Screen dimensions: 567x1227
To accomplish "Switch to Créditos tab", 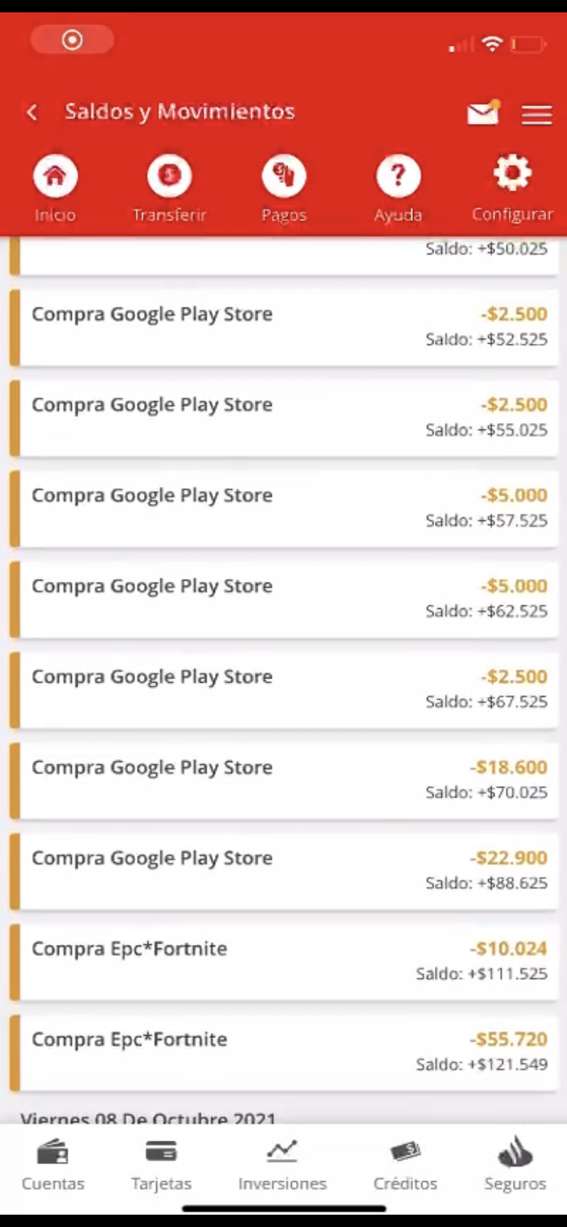I will click(405, 1165).
